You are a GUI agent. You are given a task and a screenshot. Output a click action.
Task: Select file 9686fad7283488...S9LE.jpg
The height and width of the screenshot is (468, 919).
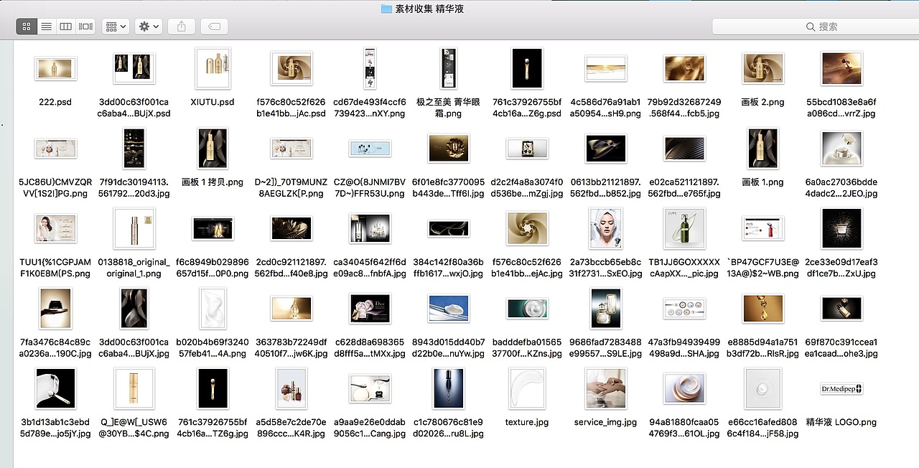coord(605,309)
